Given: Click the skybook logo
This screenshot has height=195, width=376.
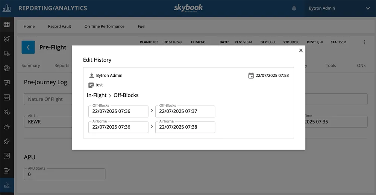Looking at the screenshot, I should (x=188, y=8).
